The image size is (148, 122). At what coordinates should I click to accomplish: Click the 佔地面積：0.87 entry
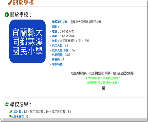pyautogui.click(x=61, y=55)
